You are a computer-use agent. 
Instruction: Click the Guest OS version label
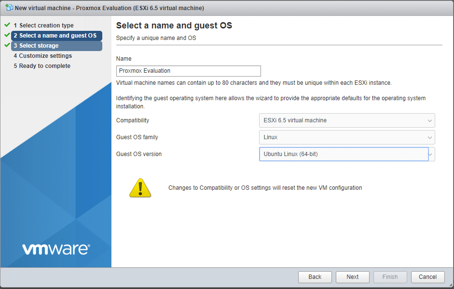click(x=139, y=154)
